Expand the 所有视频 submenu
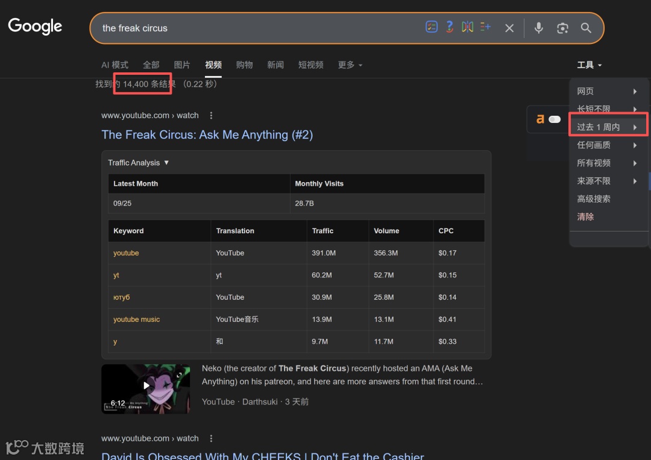Image resolution: width=651 pixels, height=460 pixels. [608, 163]
